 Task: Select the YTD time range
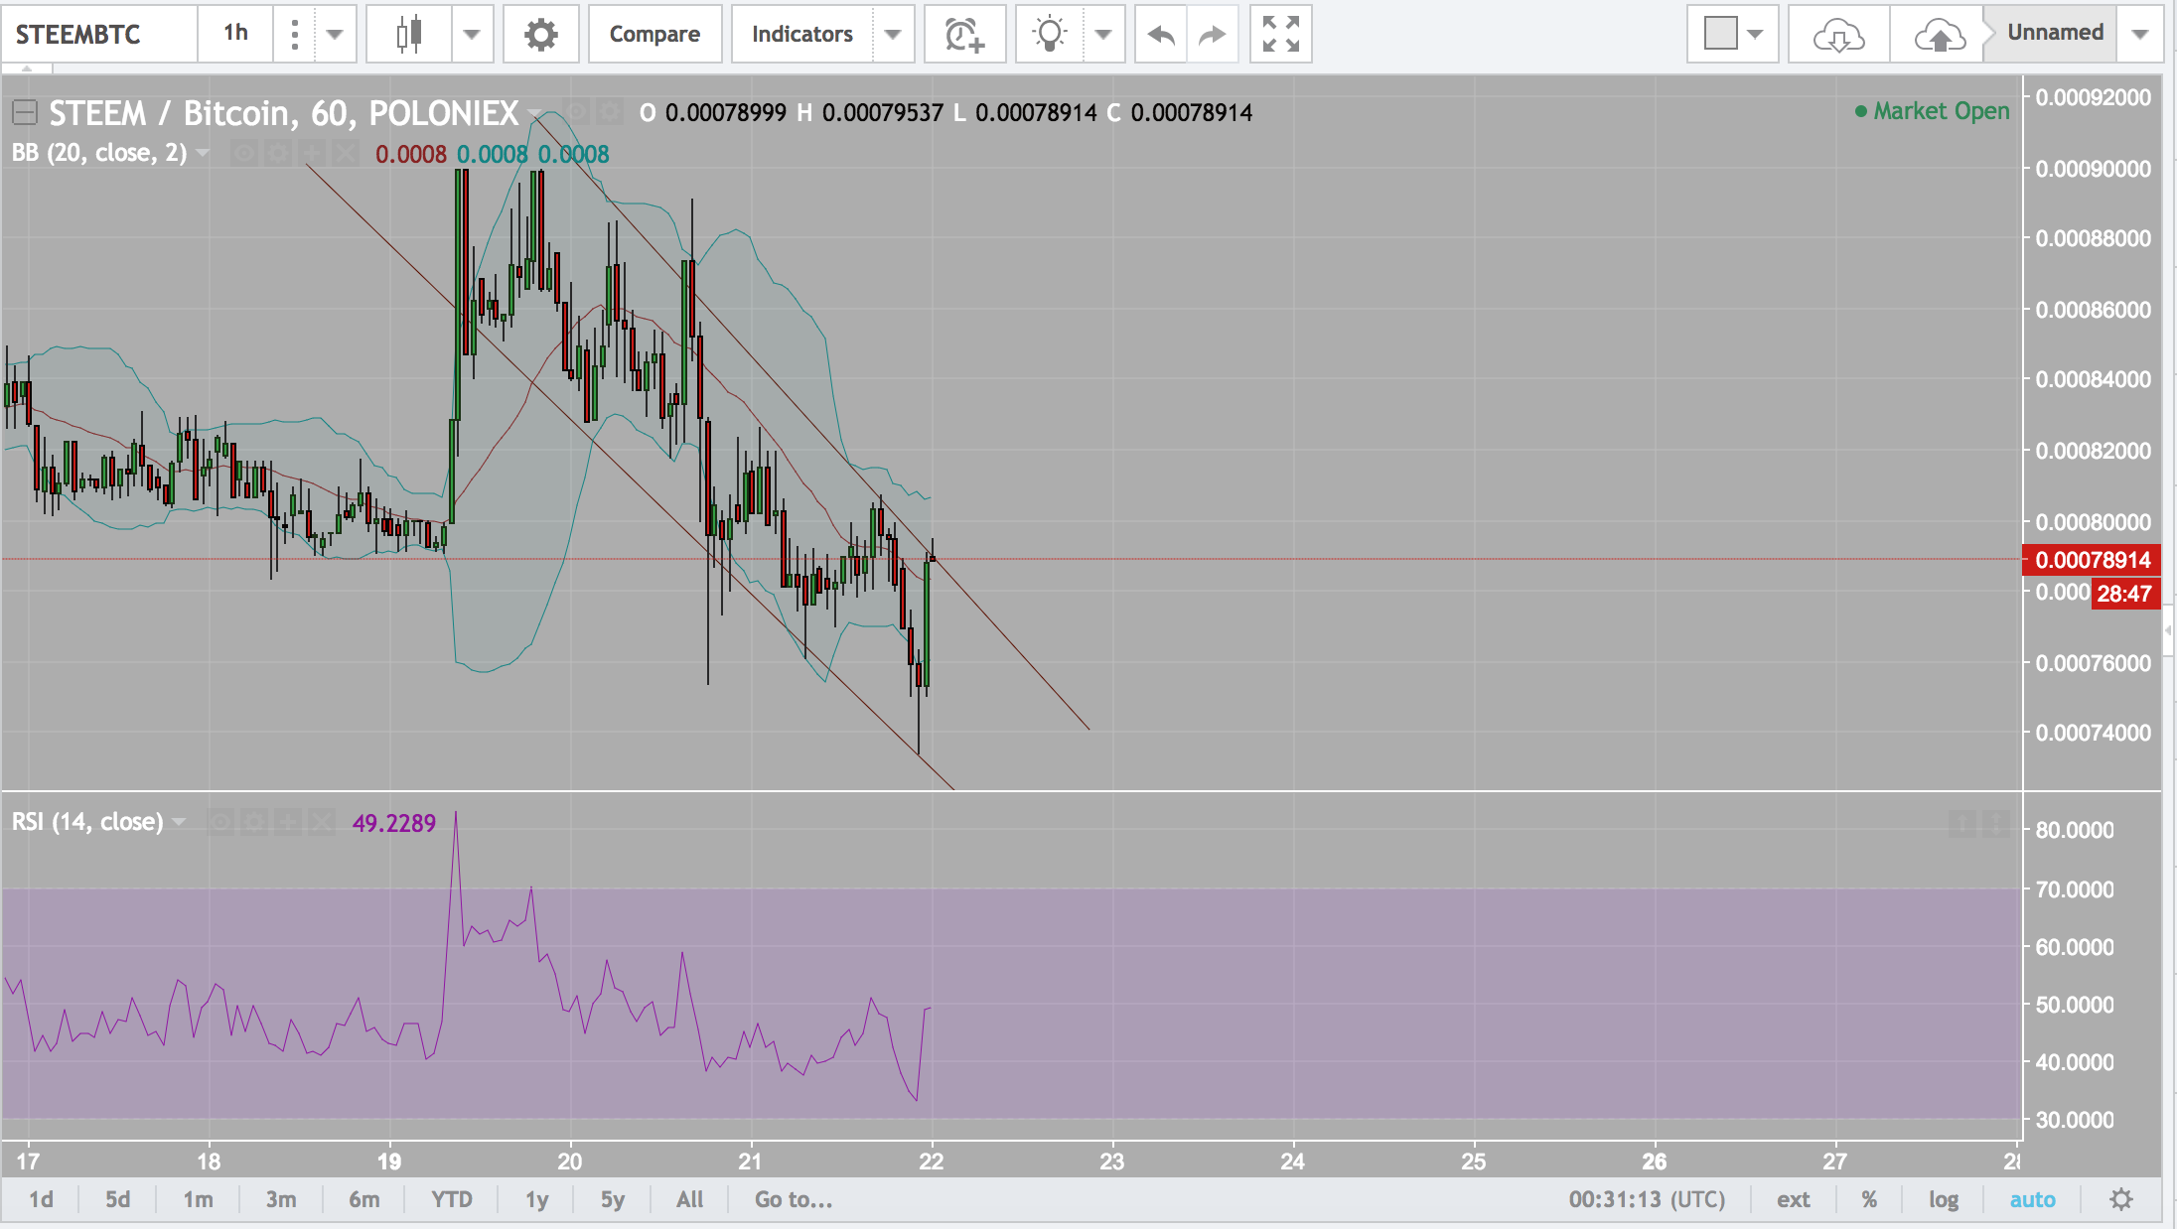tap(451, 1199)
